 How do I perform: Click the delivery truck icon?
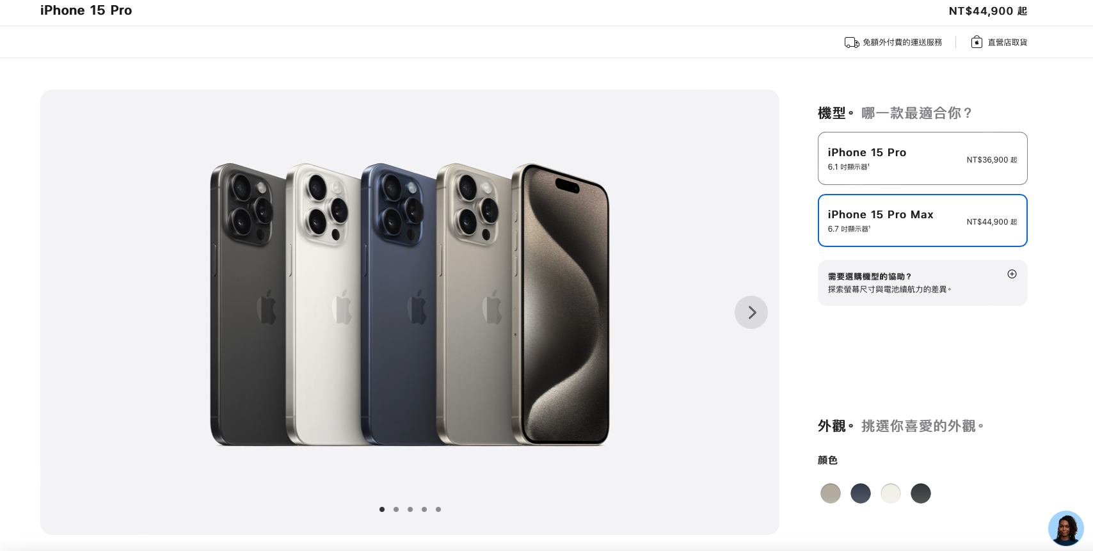coord(852,42)
